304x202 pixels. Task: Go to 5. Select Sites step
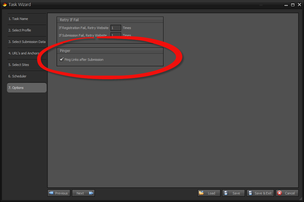[27, 65]
